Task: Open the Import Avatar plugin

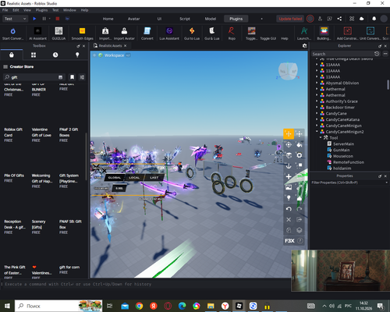Action: coord(124,34)
